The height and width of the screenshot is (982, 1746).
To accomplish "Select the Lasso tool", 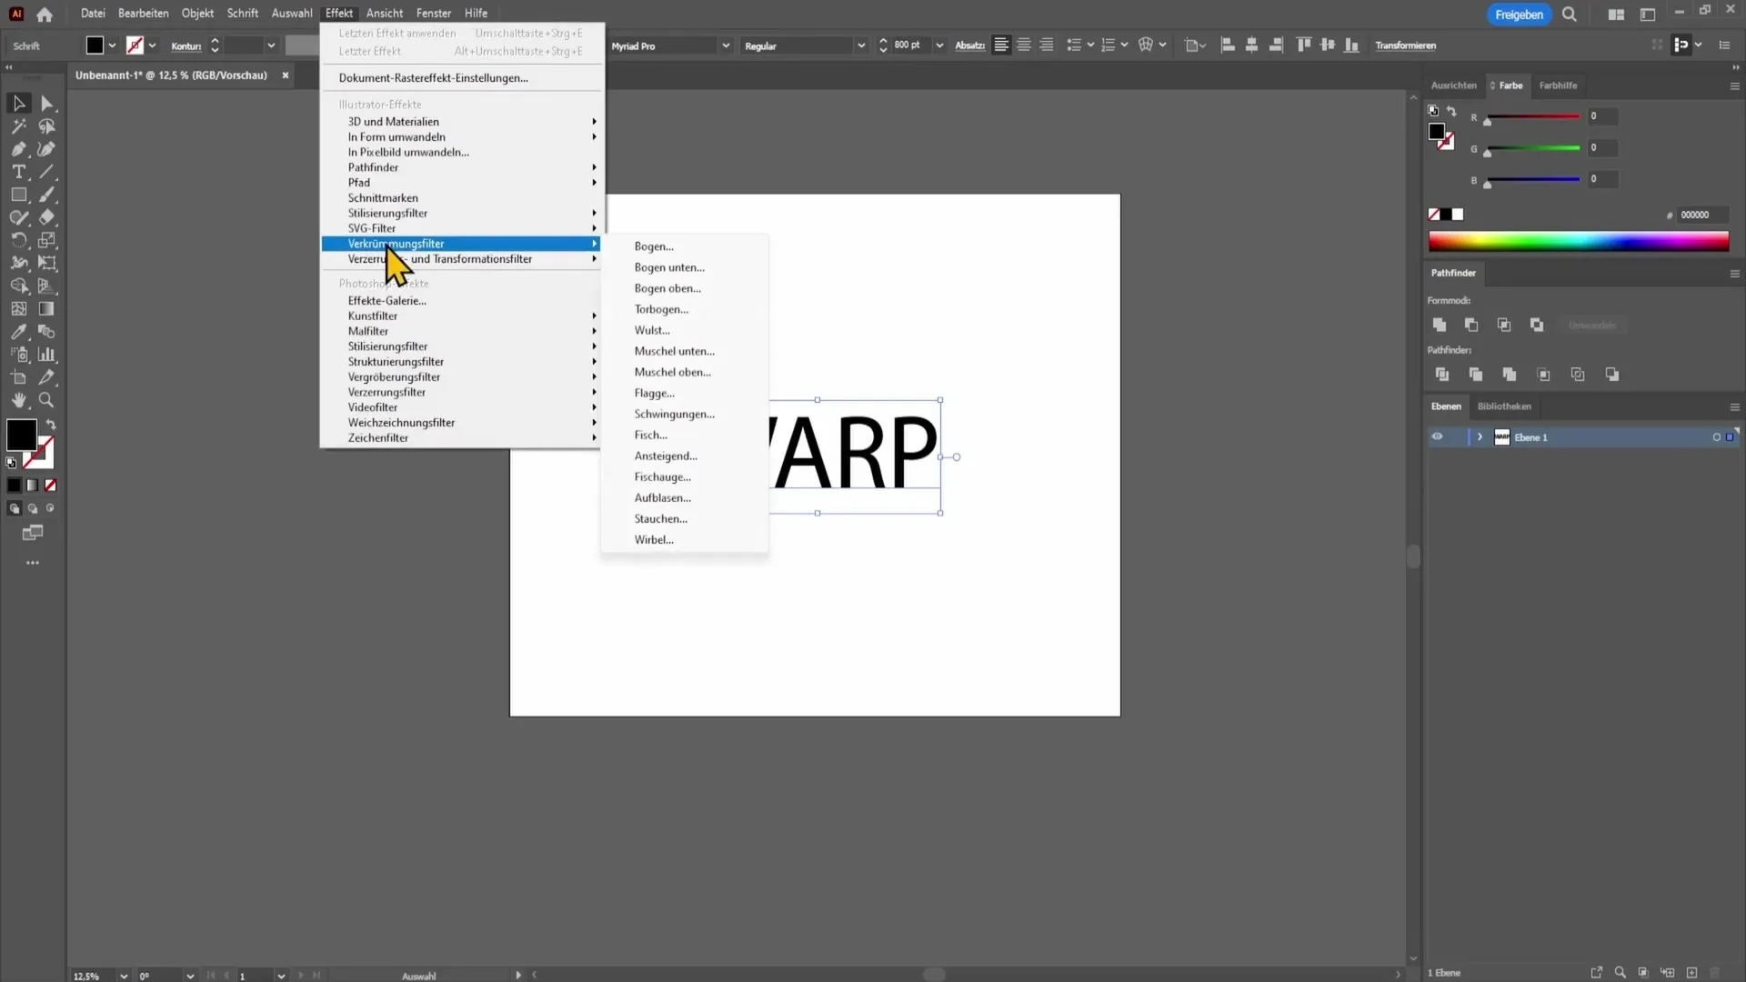I will point(47,126).
